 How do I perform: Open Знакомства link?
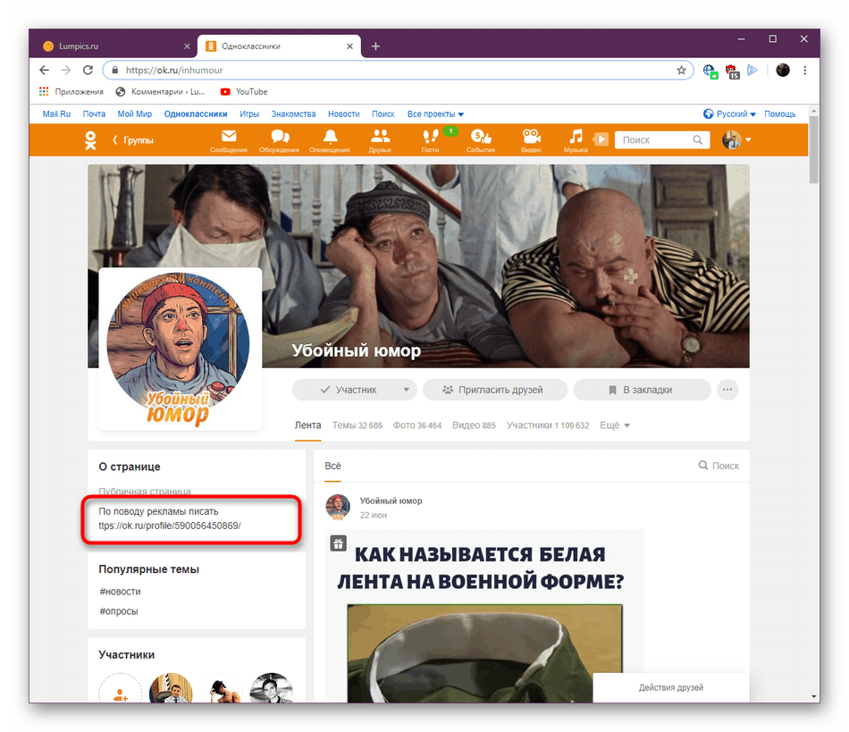point(293,114)
